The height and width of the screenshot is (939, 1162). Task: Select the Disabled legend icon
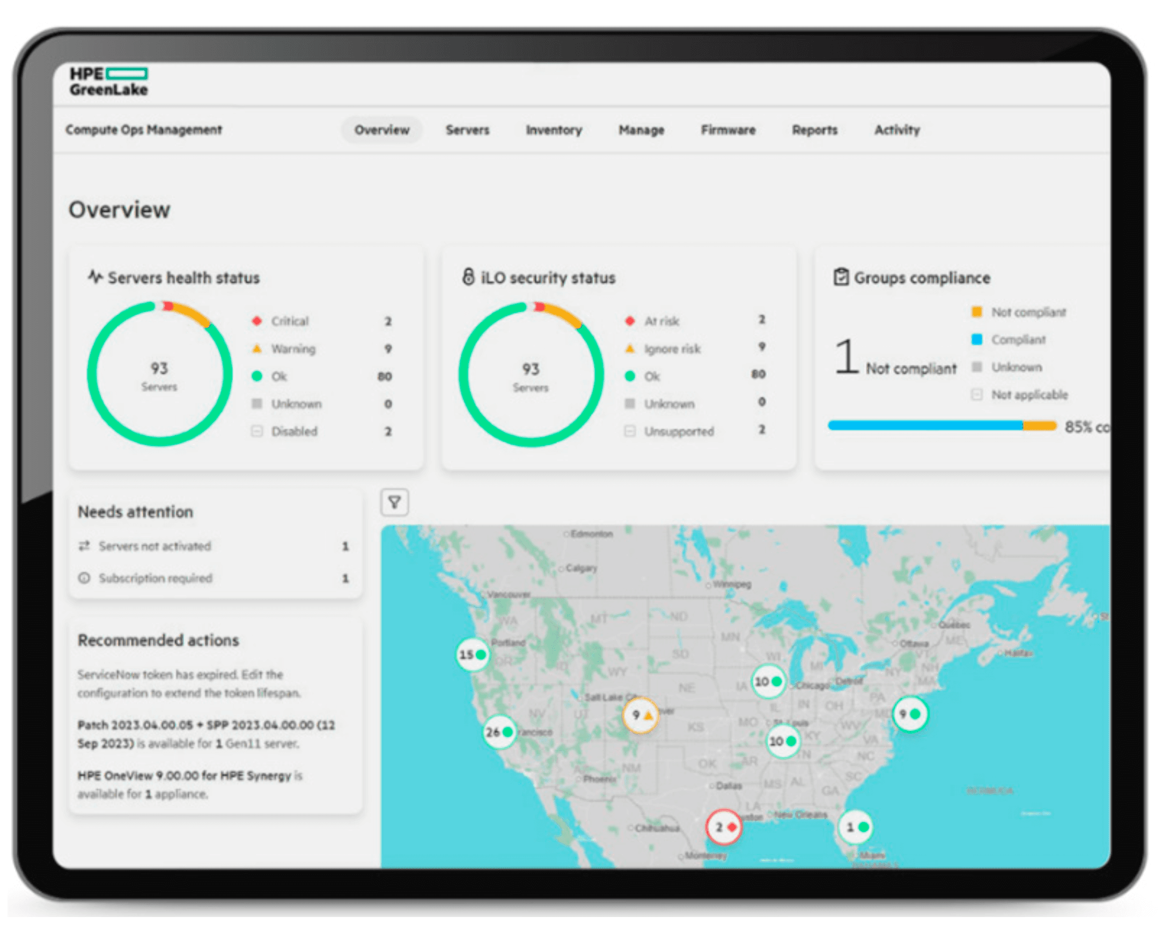point(256,431)
